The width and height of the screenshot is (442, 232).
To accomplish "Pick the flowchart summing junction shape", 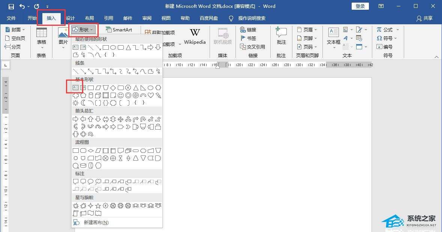I will click(106, 158).
